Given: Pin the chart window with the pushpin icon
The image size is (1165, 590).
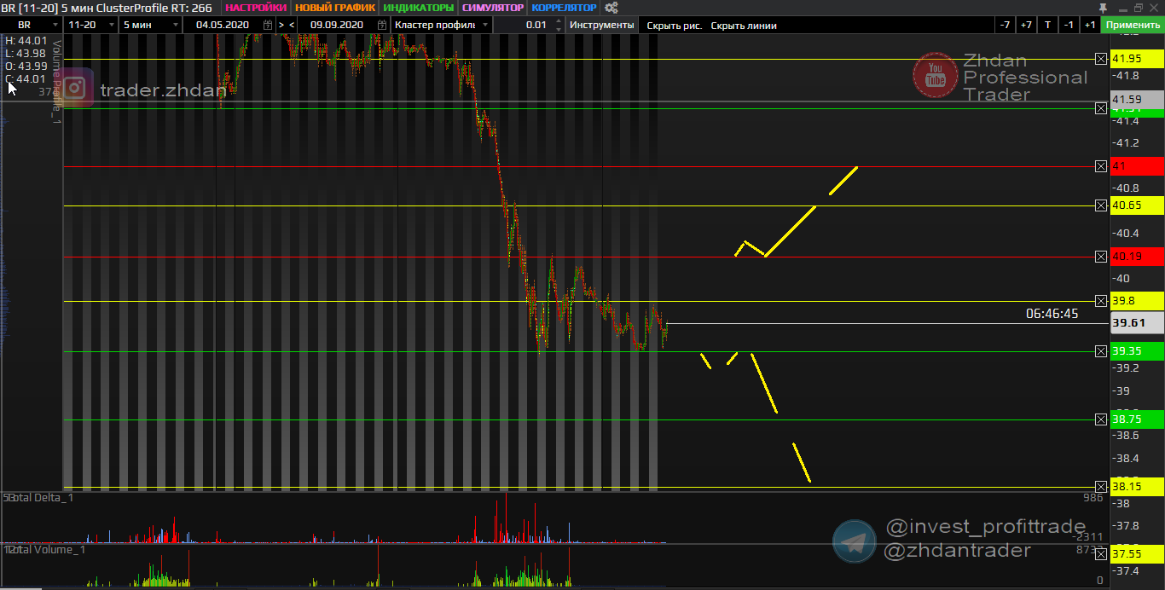Looking at the screenshot, I should coord(1103,8).
